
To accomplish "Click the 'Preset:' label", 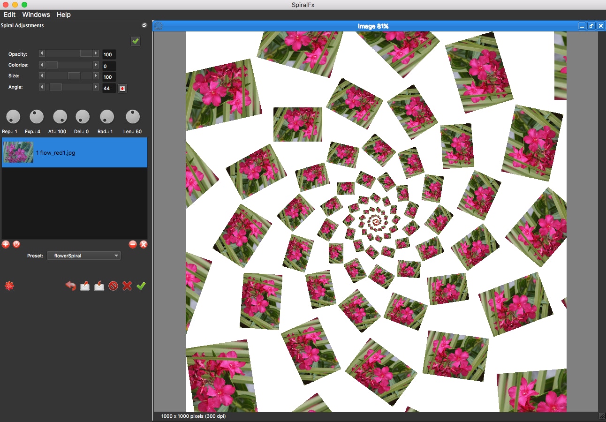I will [35, 256].
